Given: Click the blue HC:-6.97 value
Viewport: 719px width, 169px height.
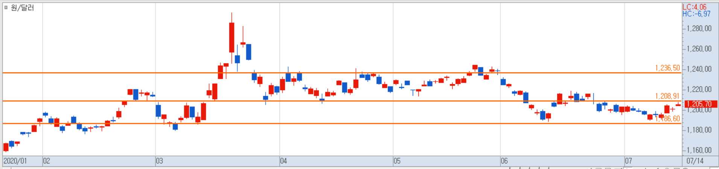Looking at the screenshot, I should coord(696,14).
